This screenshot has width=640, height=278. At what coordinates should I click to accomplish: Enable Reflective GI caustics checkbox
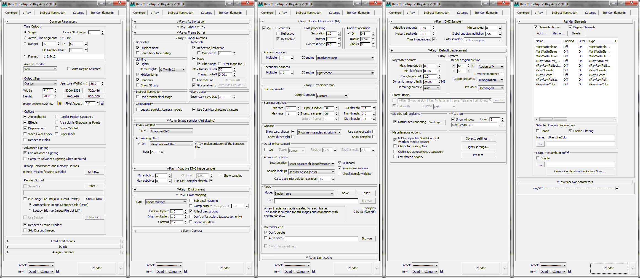(x=278, y=34)
